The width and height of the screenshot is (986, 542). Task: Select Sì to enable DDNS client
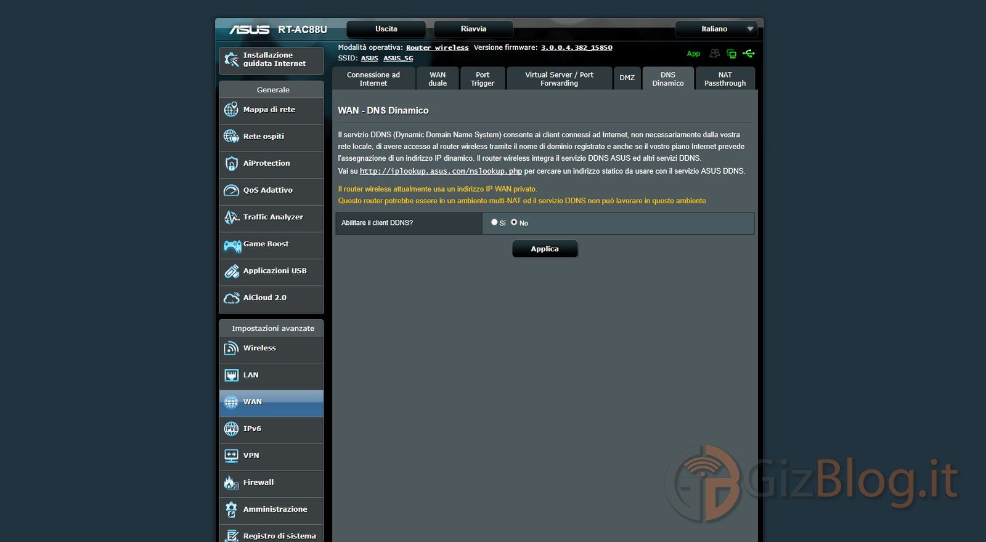[494, 222]
